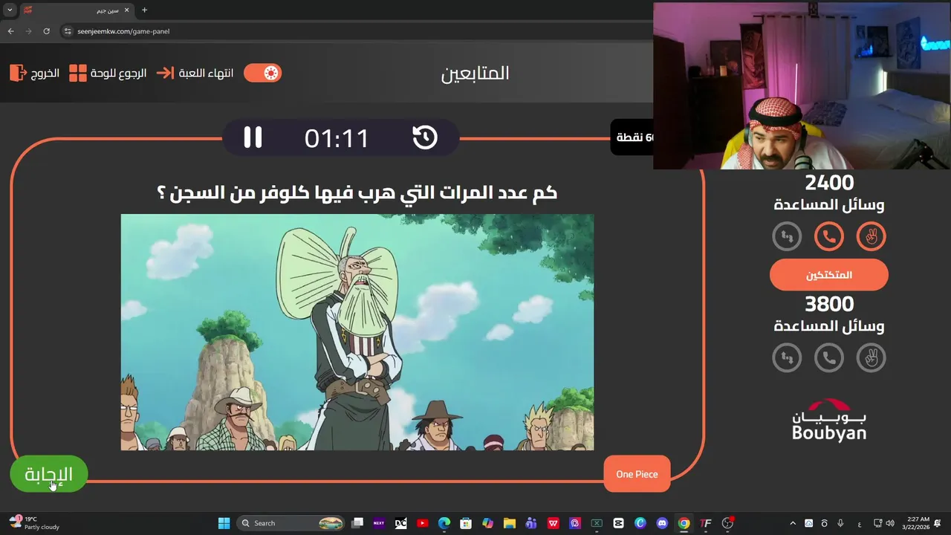Reset the timer with the rewind icon
This screenshot has width=951, height=535.
click(x=425, y=137)
